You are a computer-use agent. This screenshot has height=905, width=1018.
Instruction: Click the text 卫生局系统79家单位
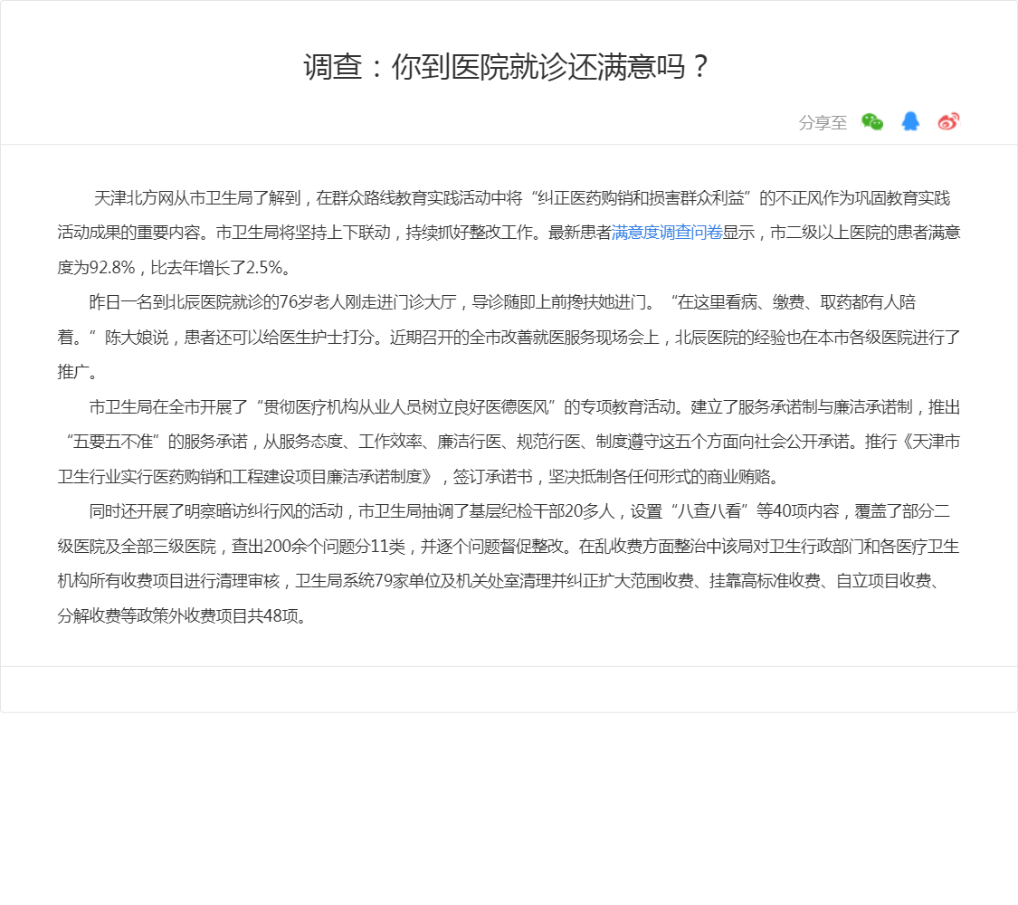coord(366,580)
